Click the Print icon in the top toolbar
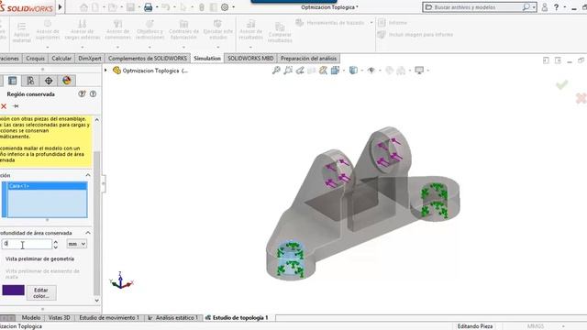The image size is (587, 330). coord(149,7)
